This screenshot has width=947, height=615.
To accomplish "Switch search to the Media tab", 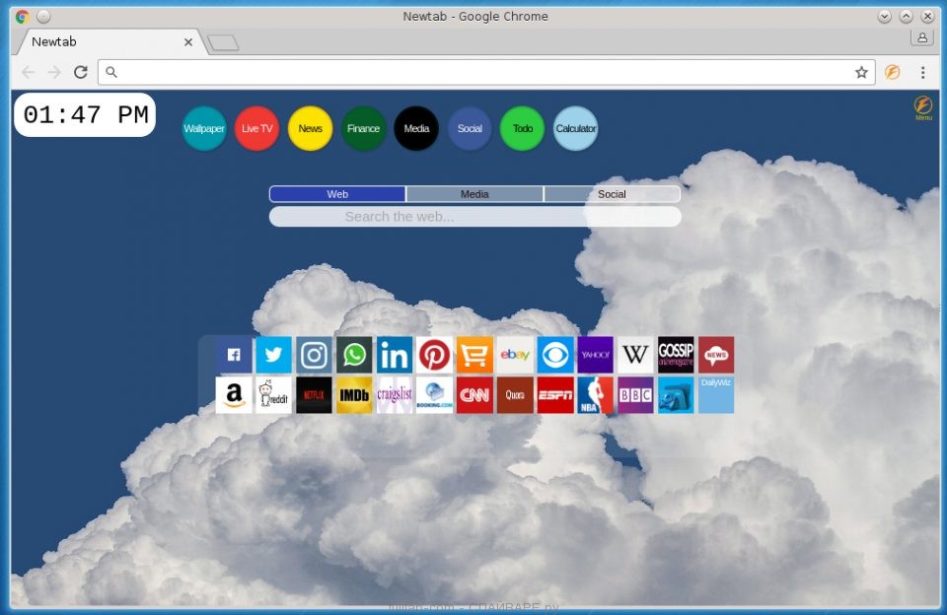I will click(474, 194).
